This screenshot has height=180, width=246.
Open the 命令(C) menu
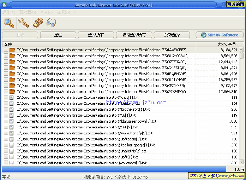(x=46, y=12)
